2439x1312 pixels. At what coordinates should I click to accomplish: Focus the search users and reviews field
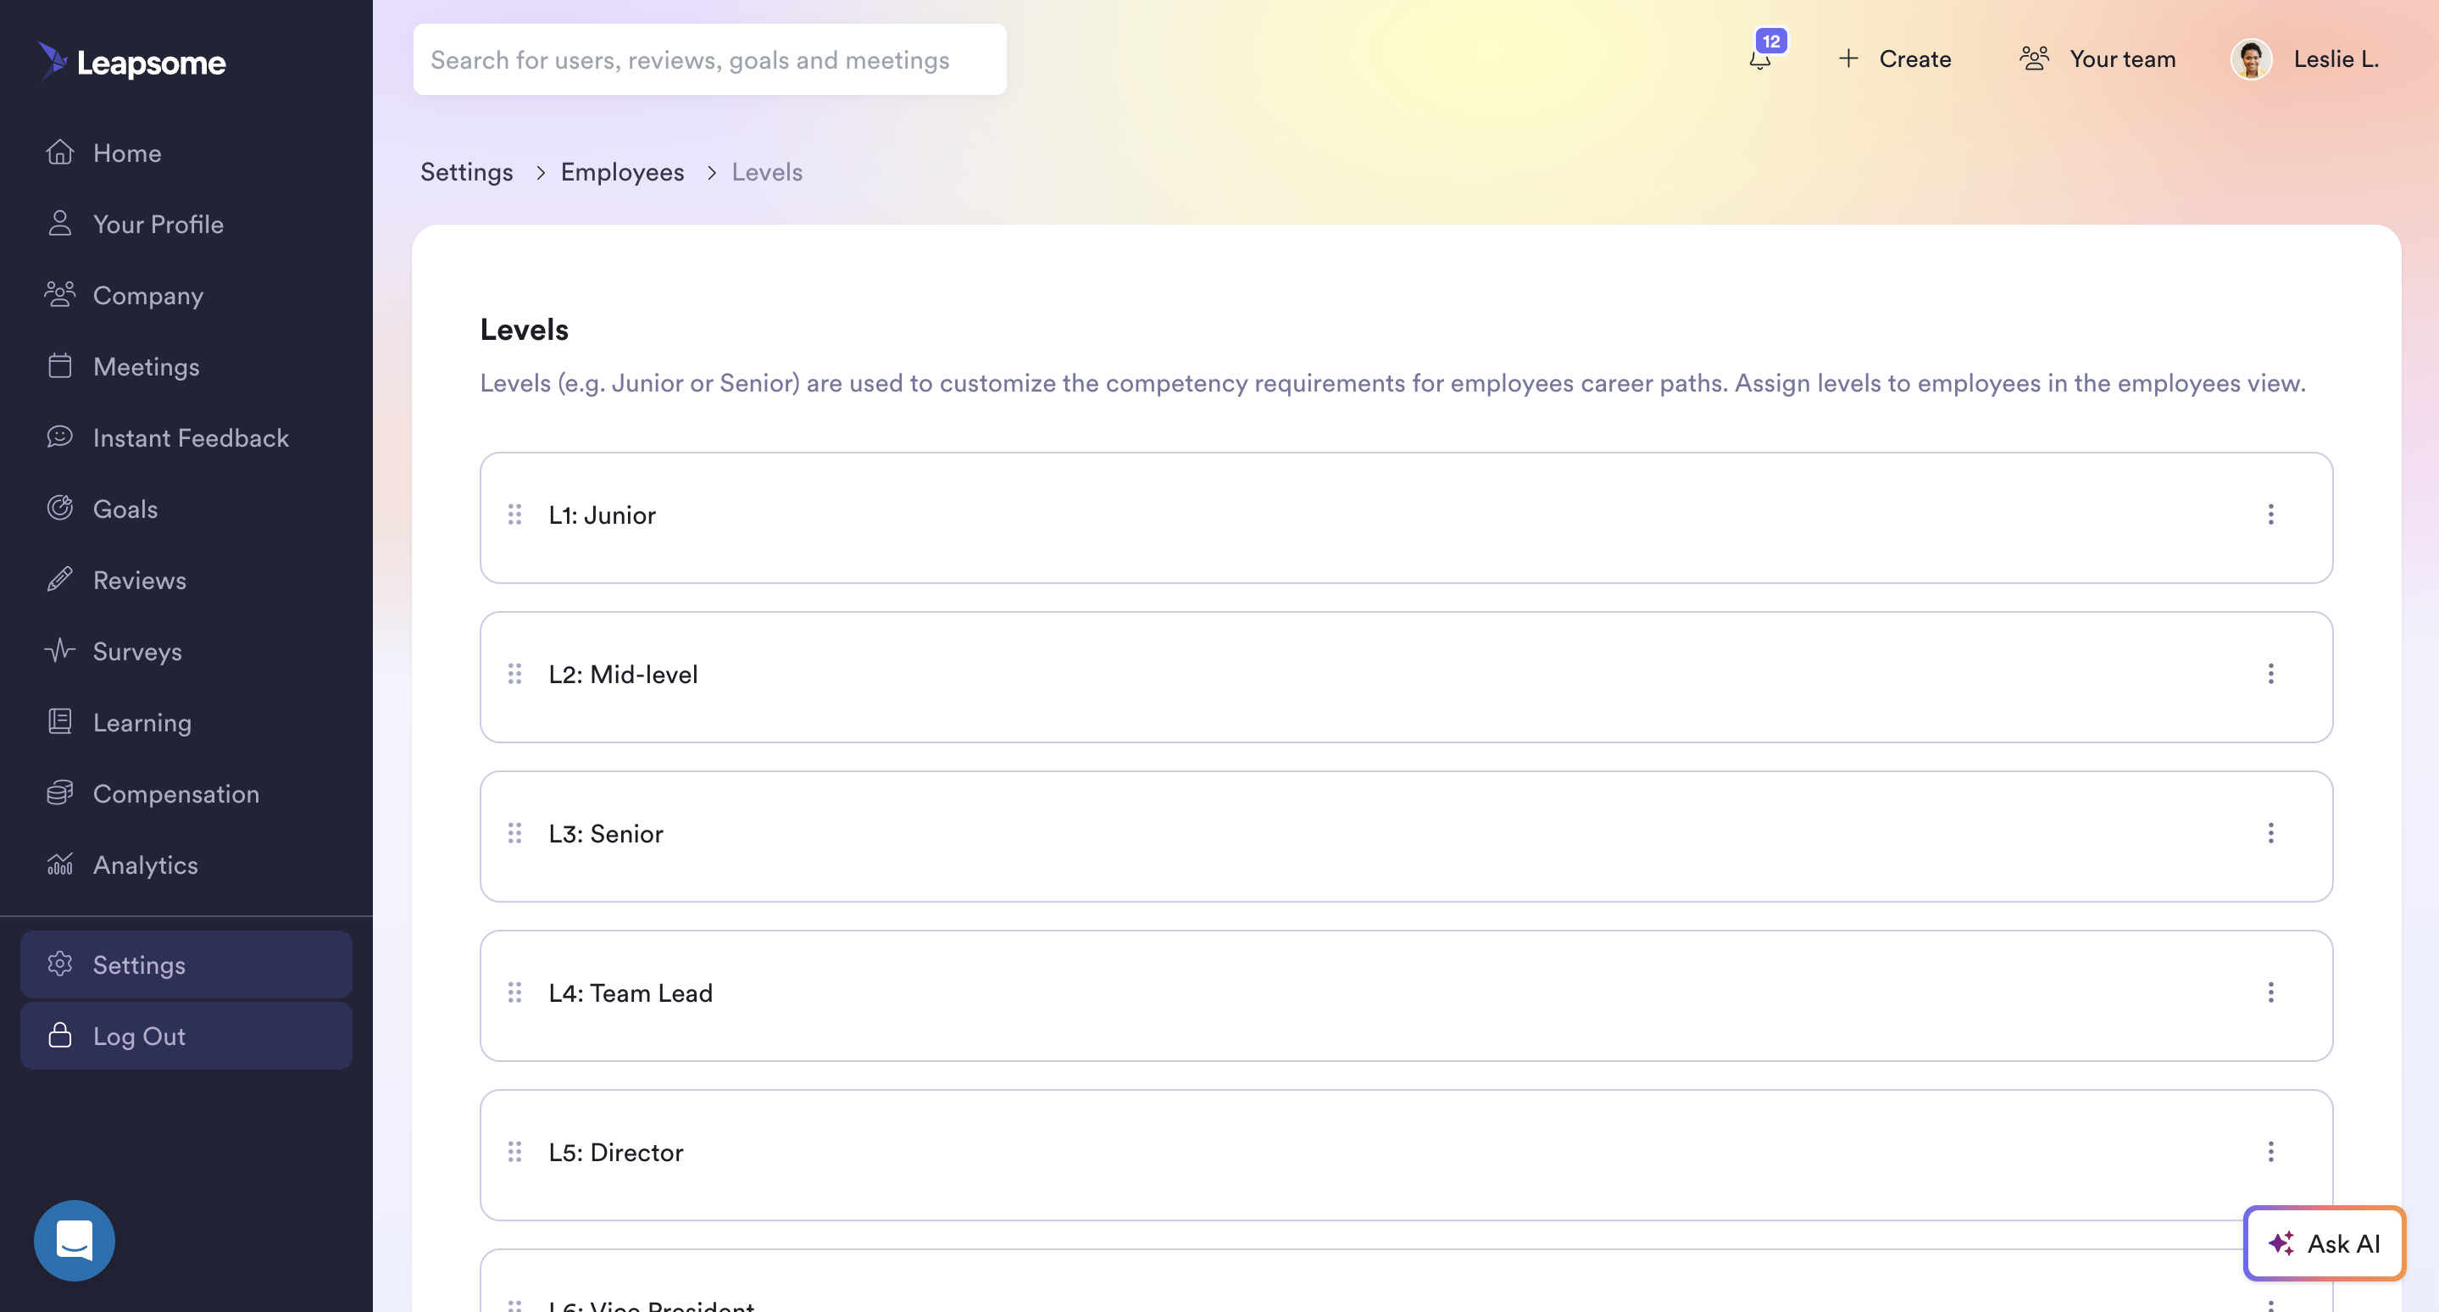(x=709, y=59)
